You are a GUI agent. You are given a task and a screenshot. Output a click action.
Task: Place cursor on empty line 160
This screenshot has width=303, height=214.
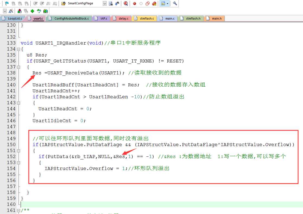(162, 204)
